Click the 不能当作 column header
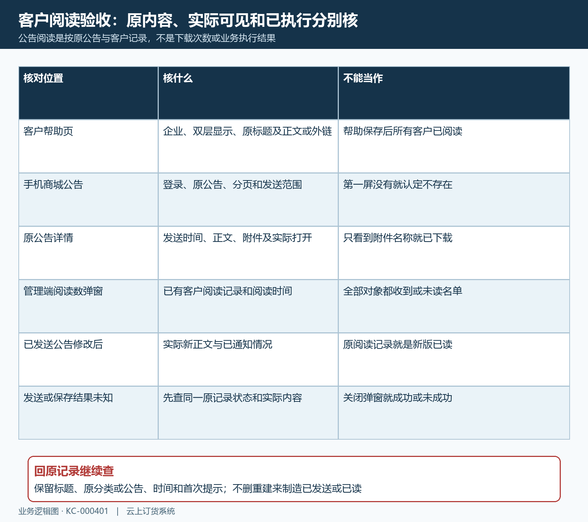Screen dimensions: 588x522 [x=454, y=93]
